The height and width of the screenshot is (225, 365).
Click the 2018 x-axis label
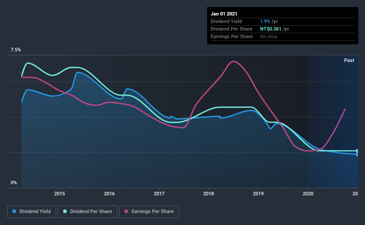(x=209, y=194)
